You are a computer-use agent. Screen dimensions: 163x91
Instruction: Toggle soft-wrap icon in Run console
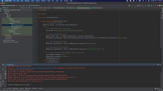[5, 71]
